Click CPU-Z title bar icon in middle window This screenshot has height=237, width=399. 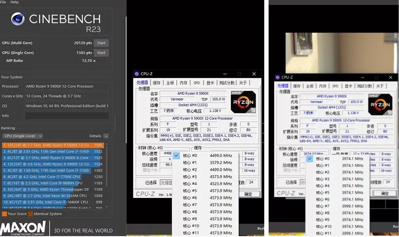coord(136,74)
